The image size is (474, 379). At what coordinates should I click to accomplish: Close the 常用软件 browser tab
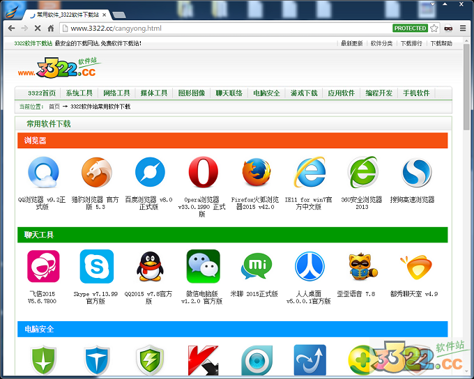point(105,15)
